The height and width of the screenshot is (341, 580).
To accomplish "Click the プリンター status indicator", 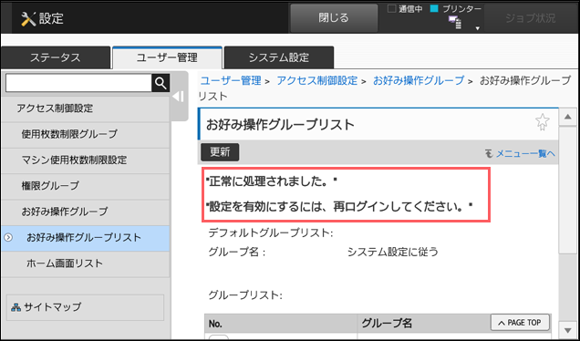I will tap(434, 9).
